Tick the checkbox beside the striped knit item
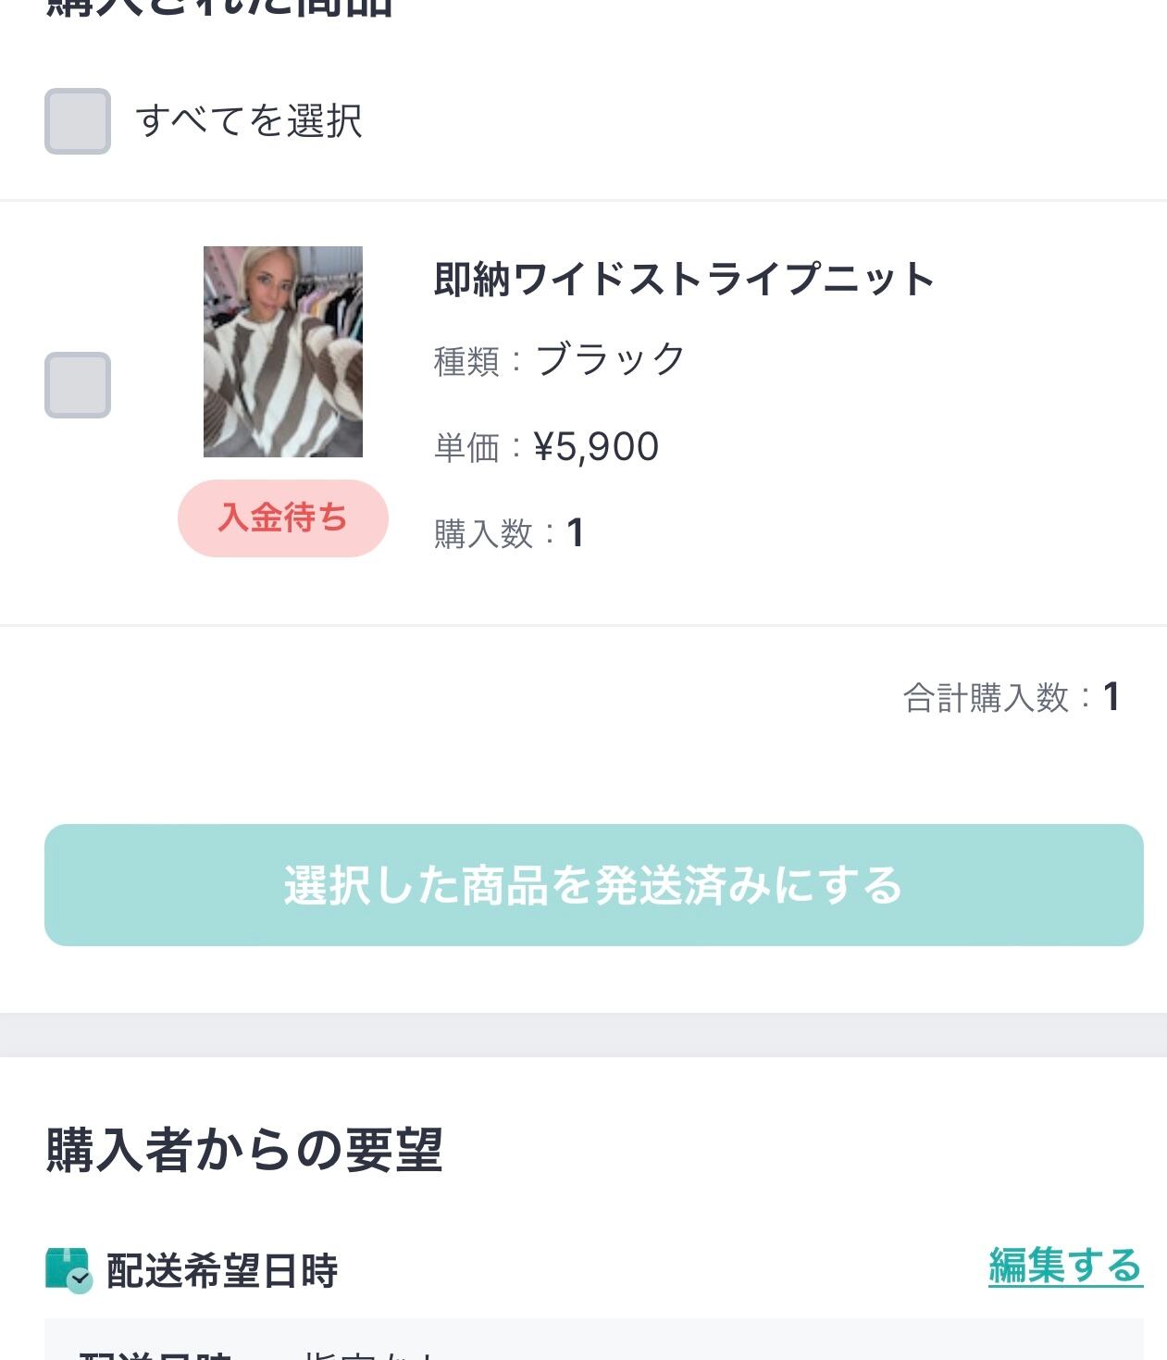Screen dimensions: 1167x1360 click(x=78, y=385)
